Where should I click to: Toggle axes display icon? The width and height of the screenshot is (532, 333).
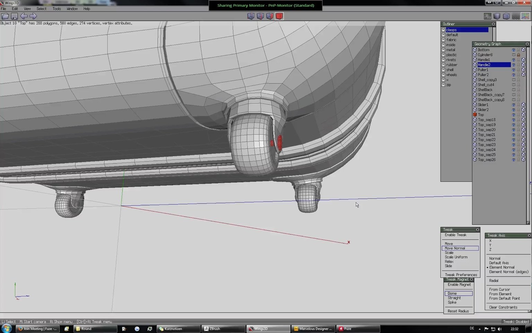click(x=525, y=16)
